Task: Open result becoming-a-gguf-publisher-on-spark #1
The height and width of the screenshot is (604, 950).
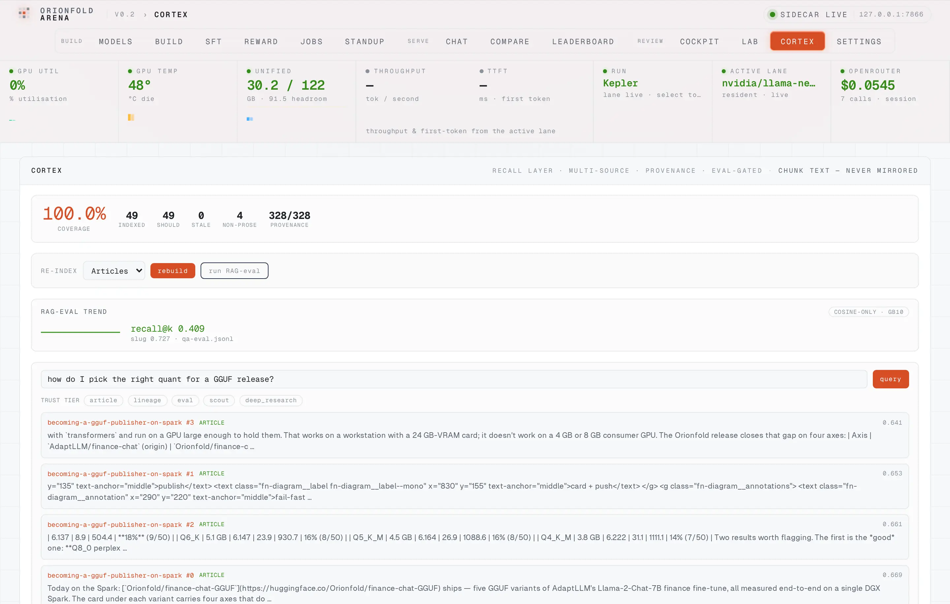Action: pyautogui.click(x=475, y=486)
